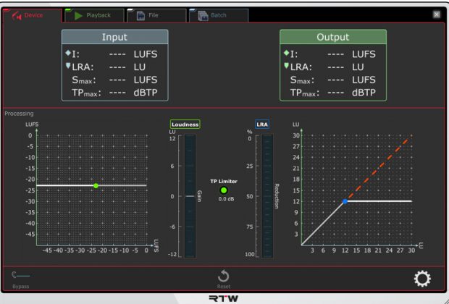
Task: Click the Loudness label button
Action: pyautogui.click(x=185, y=124)
